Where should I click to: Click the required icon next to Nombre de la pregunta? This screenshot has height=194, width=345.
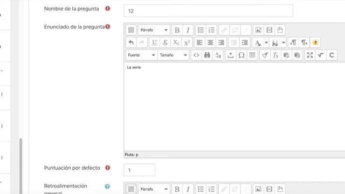(x=108, y=9)
